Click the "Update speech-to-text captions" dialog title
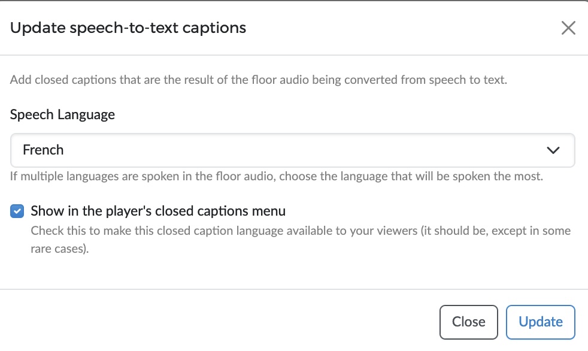The image size is (588, 351). [128, 28]
